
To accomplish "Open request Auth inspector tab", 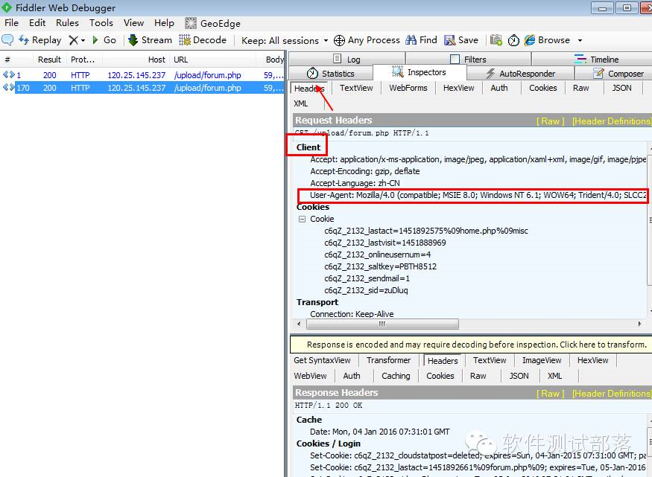I will point(499,88).
